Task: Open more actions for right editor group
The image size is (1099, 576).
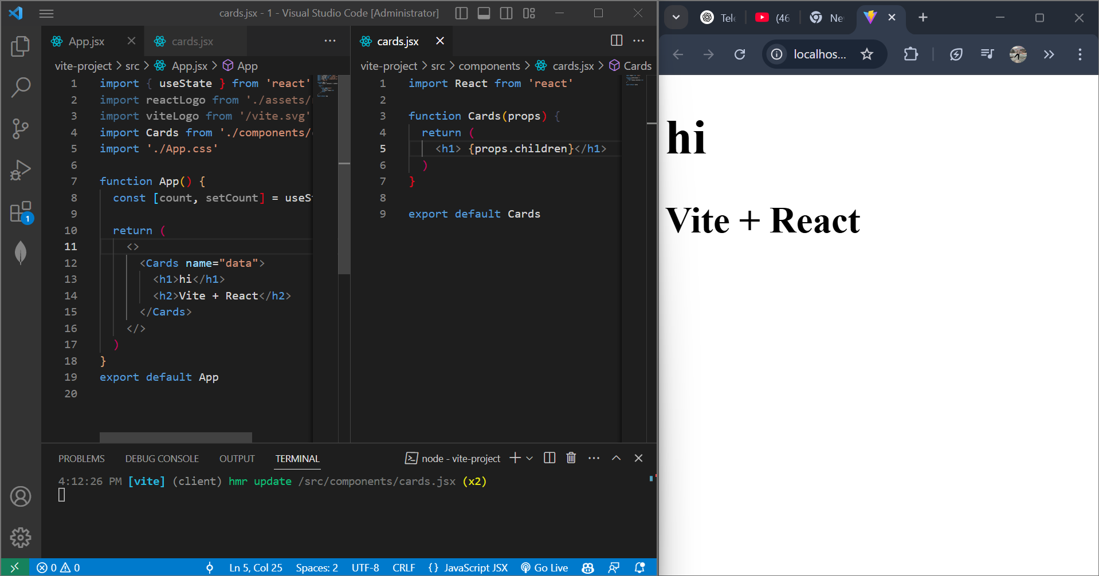Action: [638, 41]
